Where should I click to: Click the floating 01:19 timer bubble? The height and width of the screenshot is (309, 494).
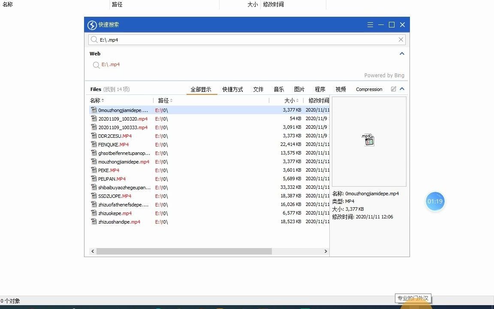[435, 201]
